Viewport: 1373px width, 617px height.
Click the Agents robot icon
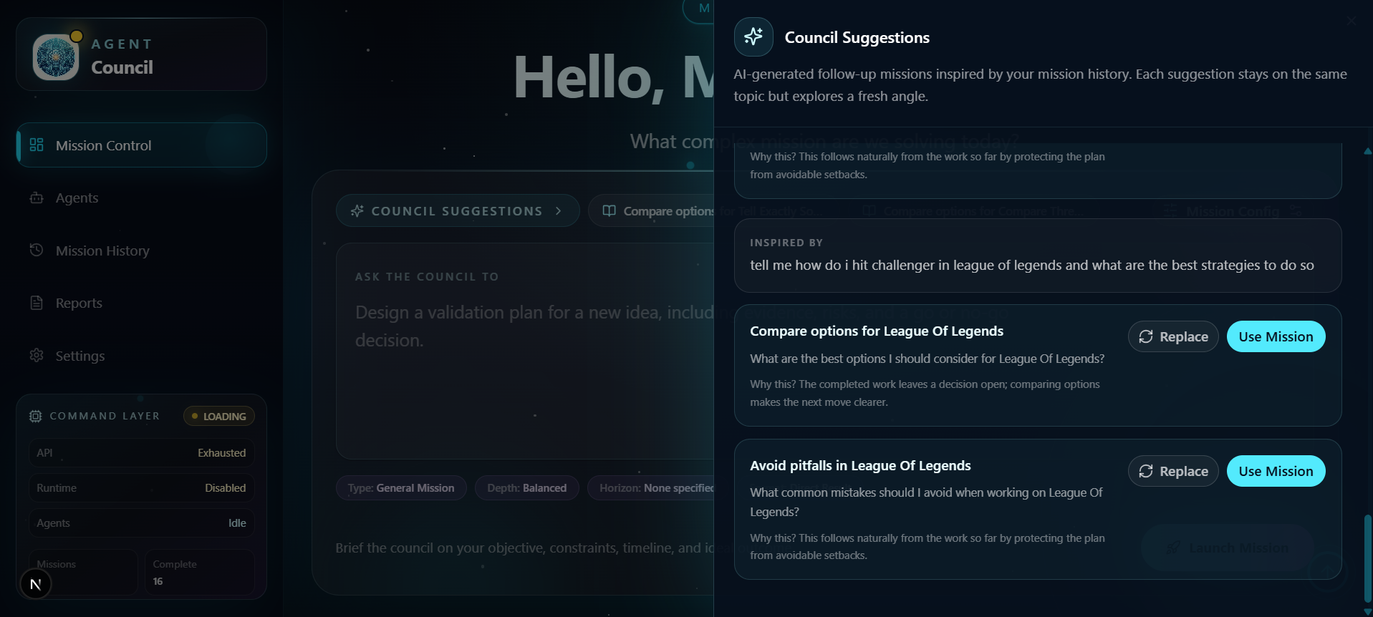37,198
